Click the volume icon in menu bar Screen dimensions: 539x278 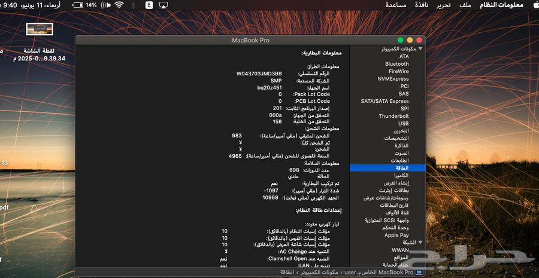(106, 5)
